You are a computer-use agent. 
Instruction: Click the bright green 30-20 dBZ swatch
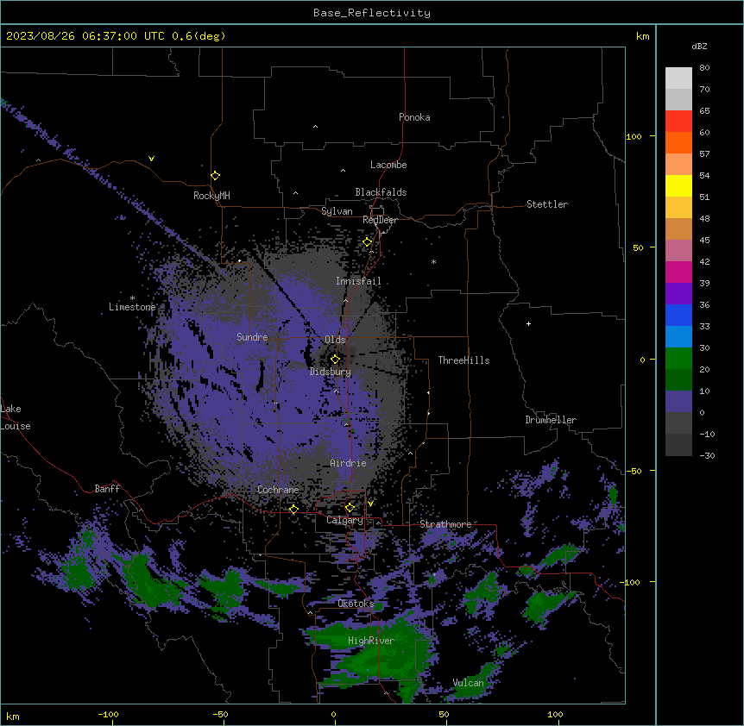click(x=678, y=359)
